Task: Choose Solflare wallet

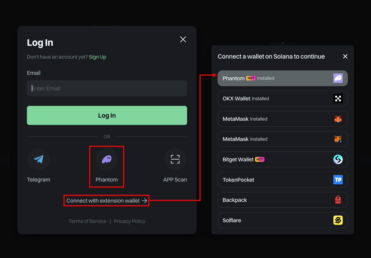Action: [x=282, y=221]
